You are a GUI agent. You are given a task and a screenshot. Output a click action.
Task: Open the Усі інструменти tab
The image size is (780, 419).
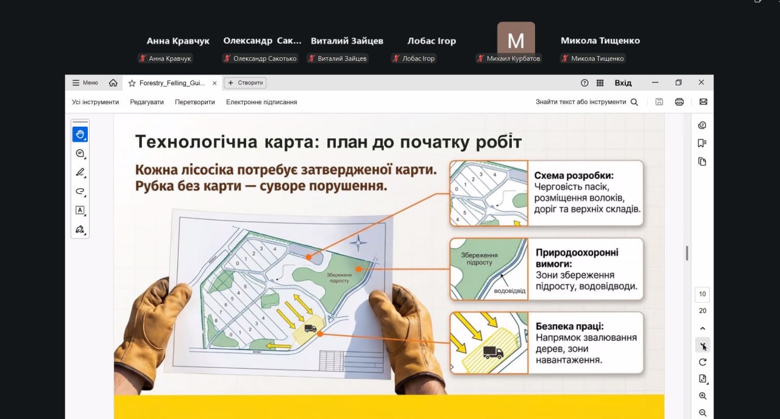click(95, 102)
